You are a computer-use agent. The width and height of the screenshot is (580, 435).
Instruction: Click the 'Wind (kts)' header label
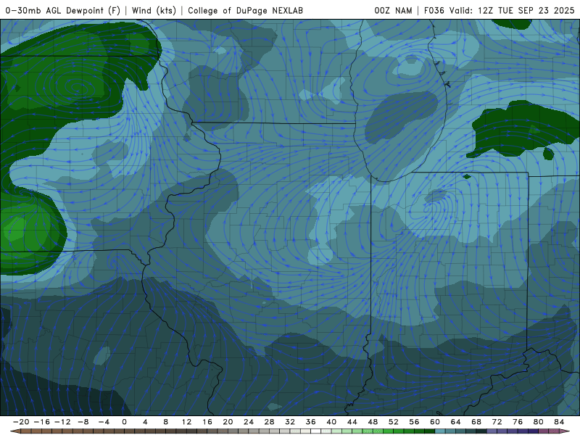[154, 10]
